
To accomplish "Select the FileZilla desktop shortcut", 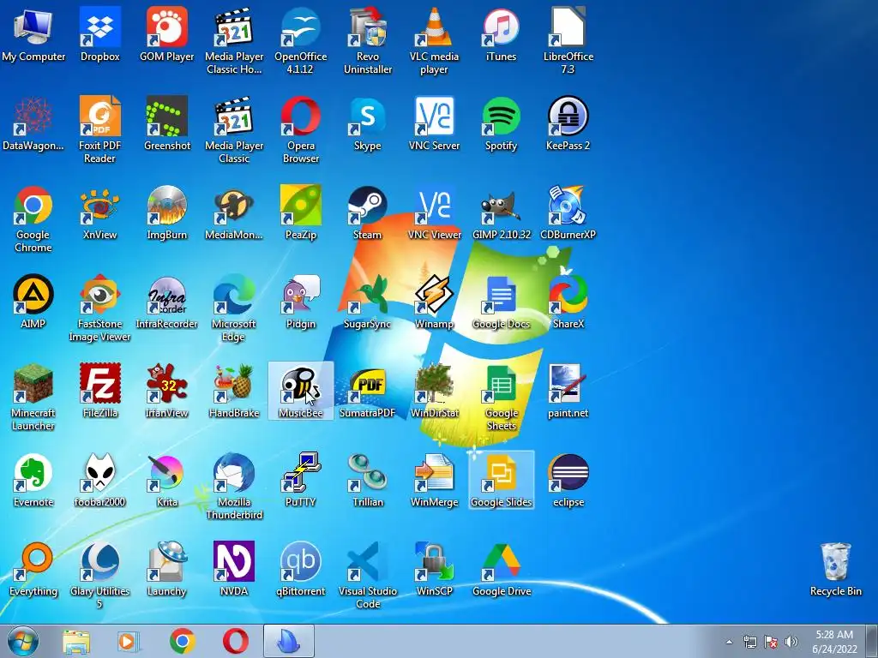I will point(99,391).
